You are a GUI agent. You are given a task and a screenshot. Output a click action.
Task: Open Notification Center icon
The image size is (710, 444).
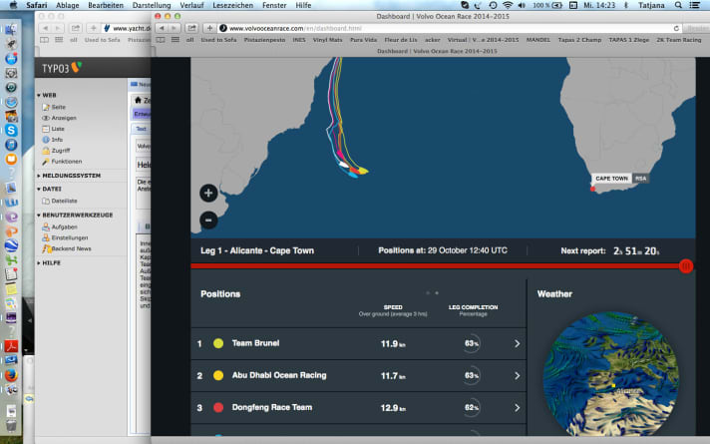pos(694,5)
